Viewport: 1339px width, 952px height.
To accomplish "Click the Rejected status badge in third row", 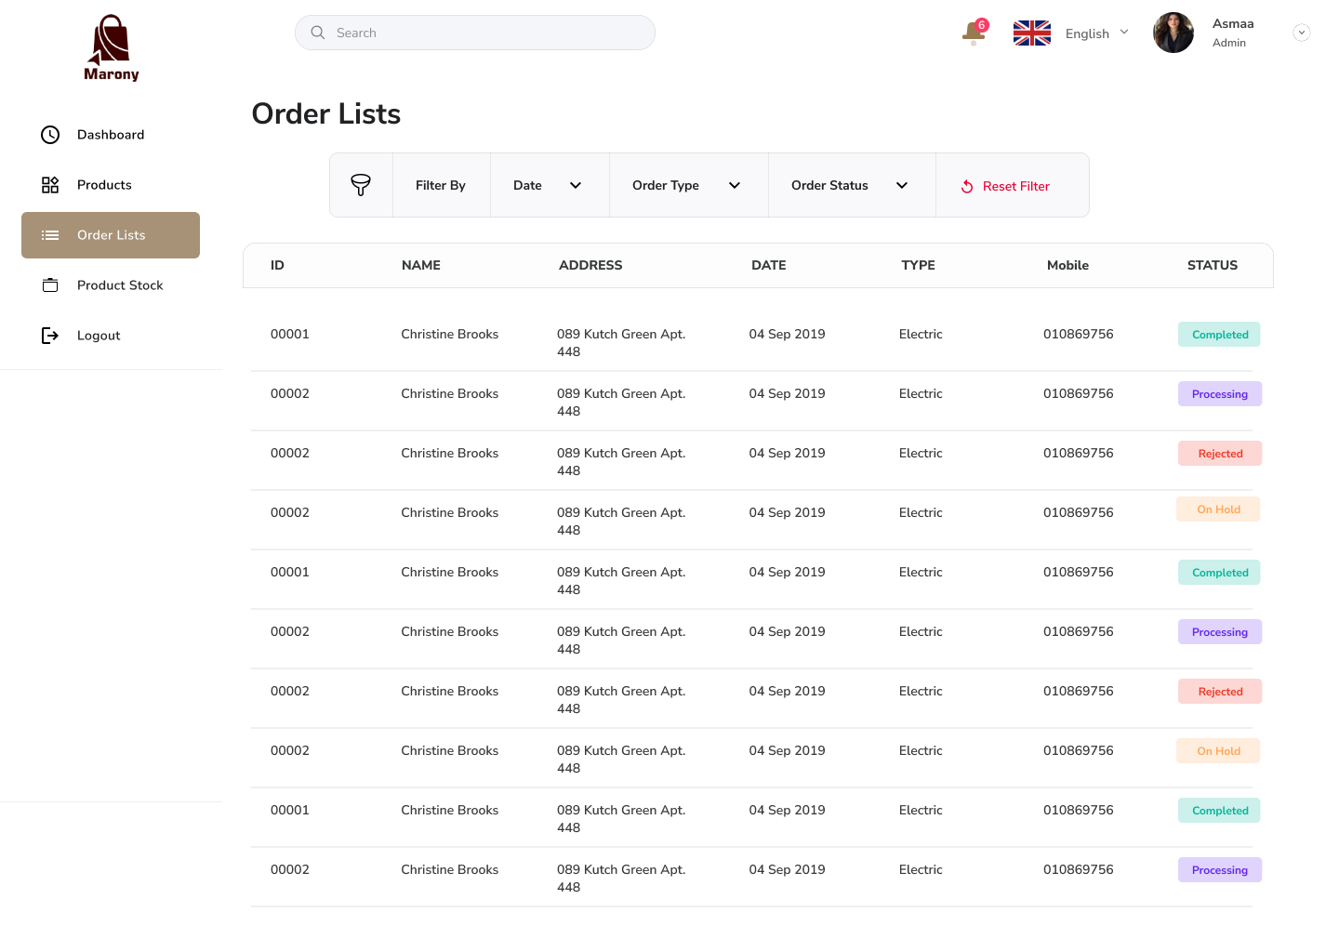I will (x=1219, y=454).
